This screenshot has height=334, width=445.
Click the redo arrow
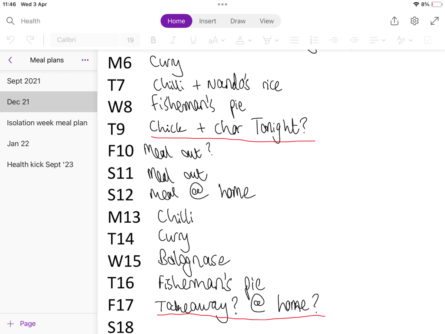point(30,40)
